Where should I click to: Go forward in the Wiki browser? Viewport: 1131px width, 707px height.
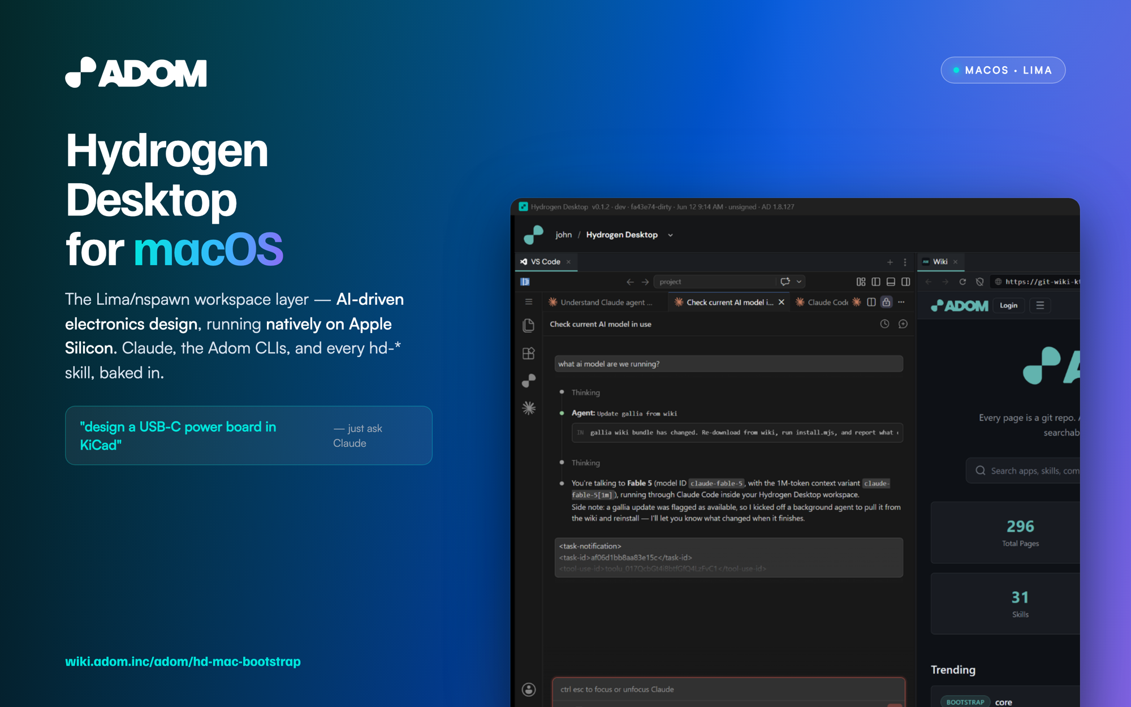(945, 282)
